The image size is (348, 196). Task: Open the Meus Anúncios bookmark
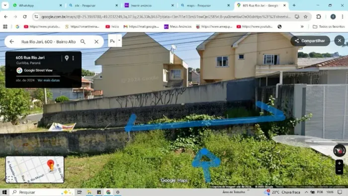pyautogui.click(x=178, y=27)
